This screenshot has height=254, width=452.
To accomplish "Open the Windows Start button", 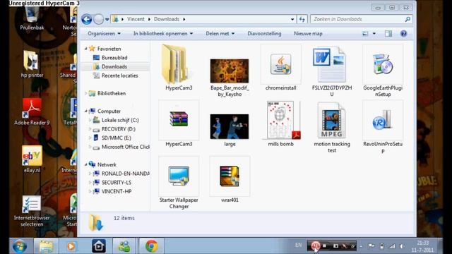I will tap(20, 246).
